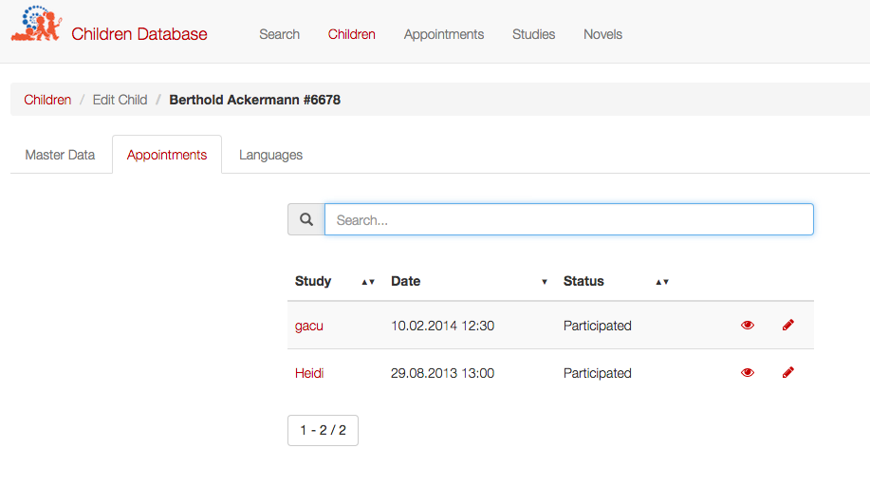The height and width of the screenshot is (486, 870).
Task: Edit the gacu appointment with pencil icon
Action: pyautogui.click(x=787, y=325)
